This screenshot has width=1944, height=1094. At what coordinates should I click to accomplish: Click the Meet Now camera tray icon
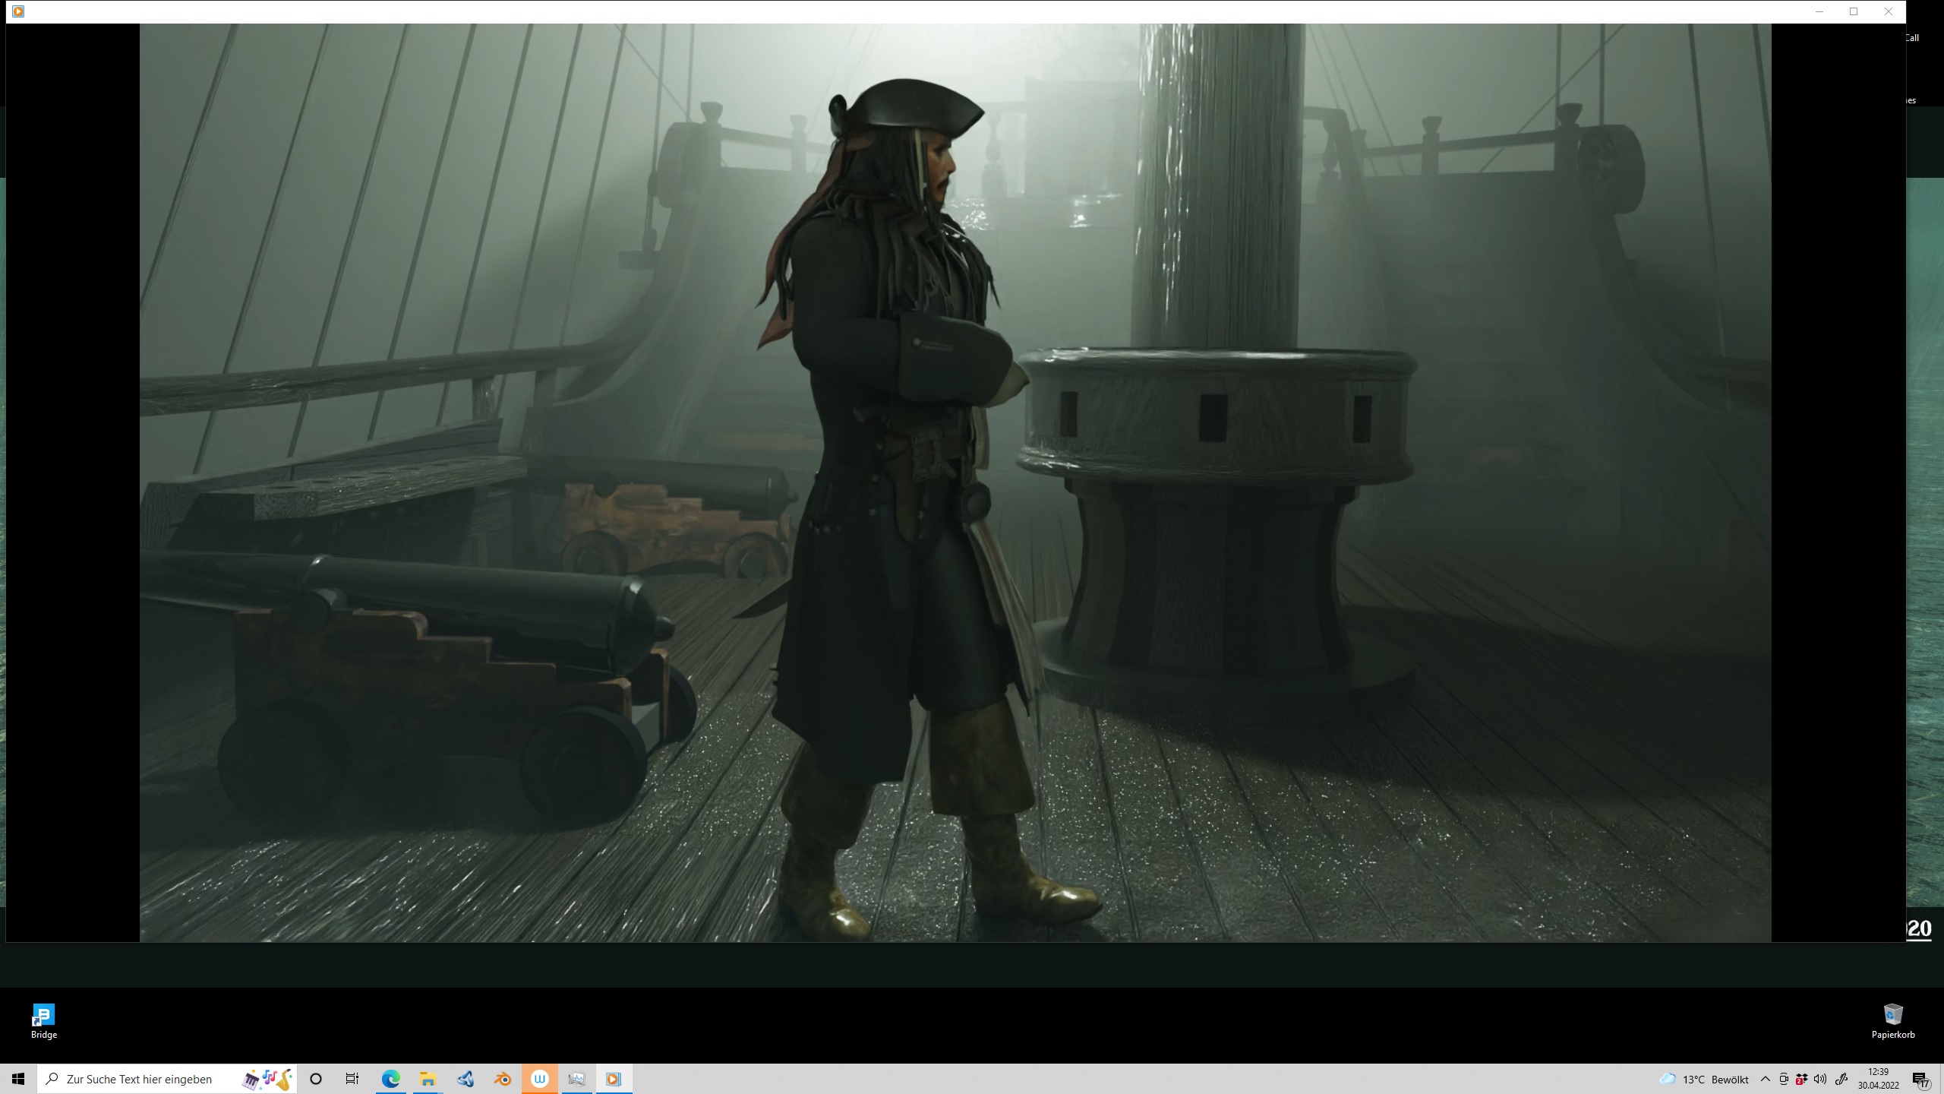pyautogui.click(x=1784, y=1080)
